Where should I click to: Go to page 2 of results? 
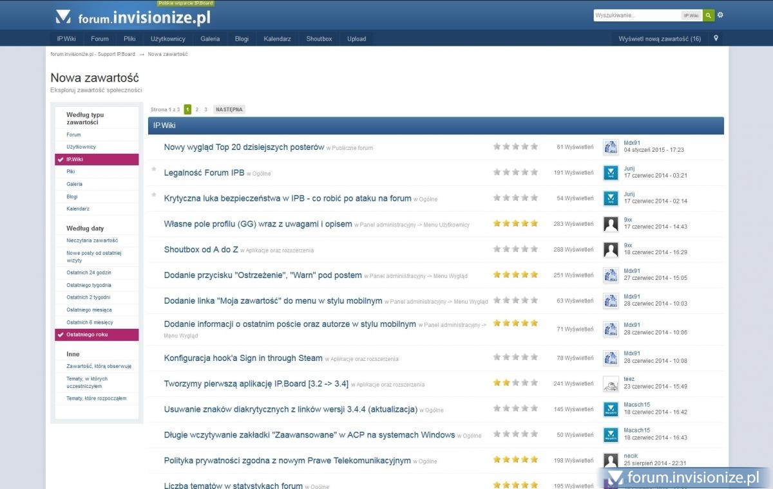pos(197,109)
